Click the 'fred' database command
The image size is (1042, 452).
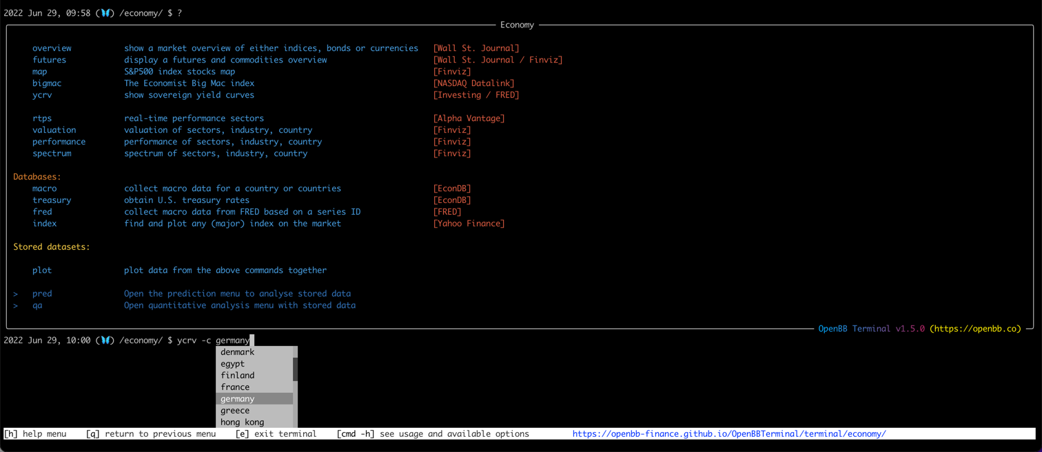tap(42, 212)
